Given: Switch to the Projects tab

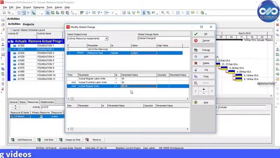Looking at the screenshot, I should pos(28,24).
